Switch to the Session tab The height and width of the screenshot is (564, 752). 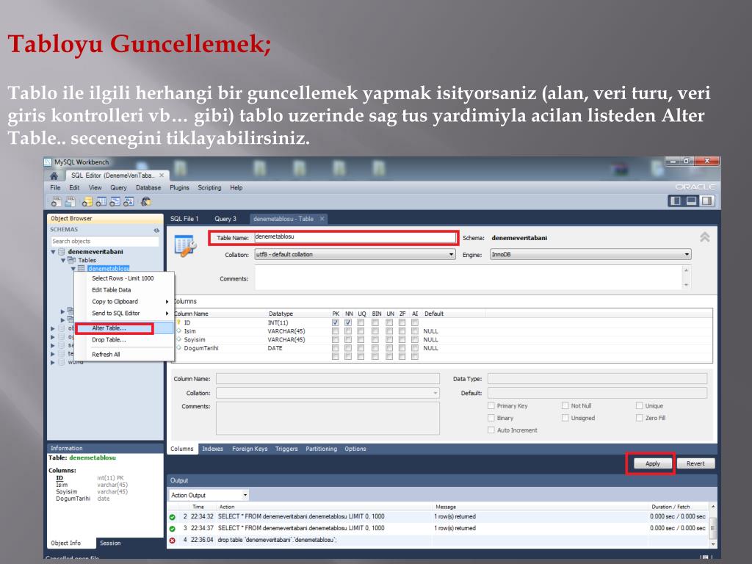[110, 543]
